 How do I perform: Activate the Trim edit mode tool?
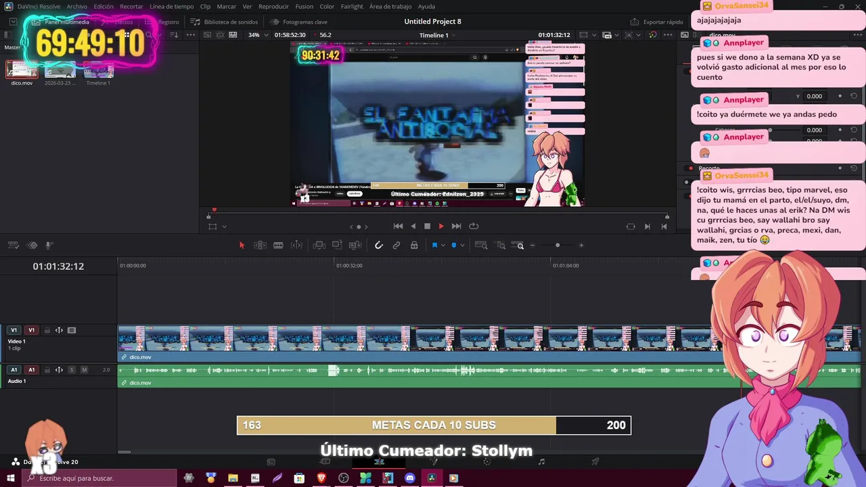(260, 246)
